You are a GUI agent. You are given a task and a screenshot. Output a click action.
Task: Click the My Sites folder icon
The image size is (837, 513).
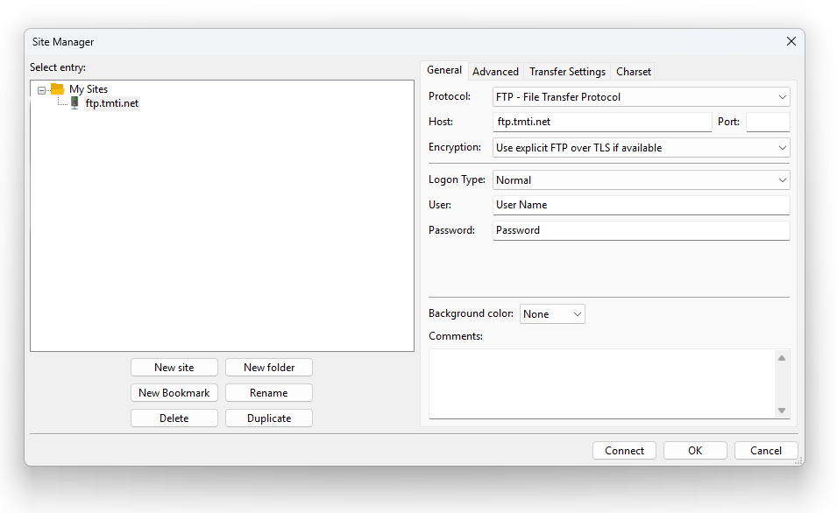coord(57,89)
